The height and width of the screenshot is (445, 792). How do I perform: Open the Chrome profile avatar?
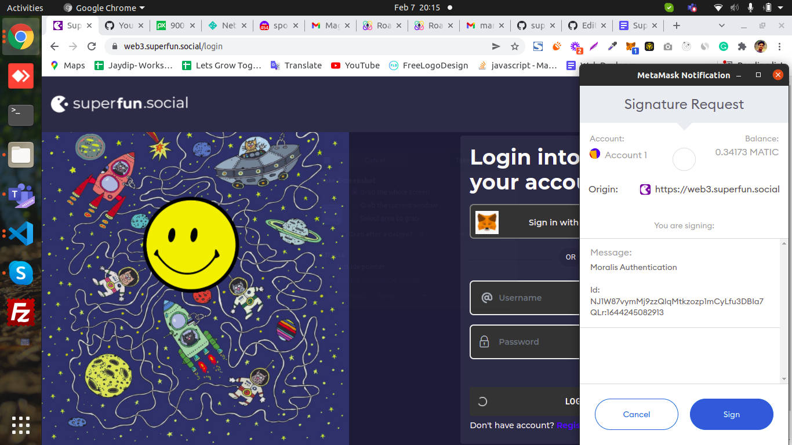[760, 46]
